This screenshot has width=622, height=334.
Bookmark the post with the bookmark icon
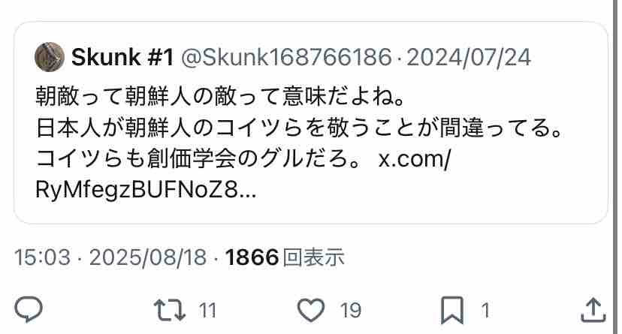(452, 310)
